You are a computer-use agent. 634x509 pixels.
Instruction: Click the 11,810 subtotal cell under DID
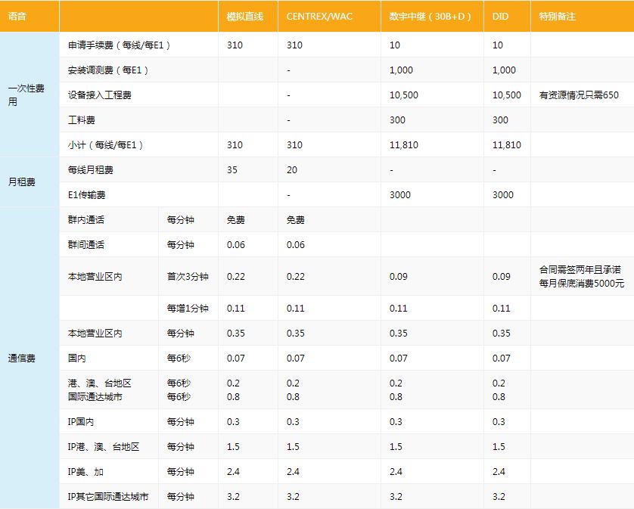[507, 144]
